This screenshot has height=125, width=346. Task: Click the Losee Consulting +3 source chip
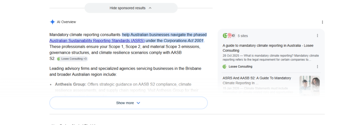pyautogui.click(x=72, y=59)
